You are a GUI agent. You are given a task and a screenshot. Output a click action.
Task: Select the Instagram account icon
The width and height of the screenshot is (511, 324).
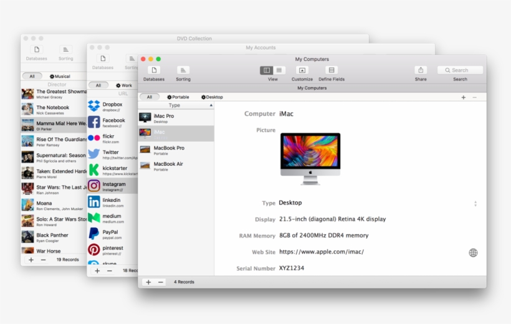coord(94,186)
